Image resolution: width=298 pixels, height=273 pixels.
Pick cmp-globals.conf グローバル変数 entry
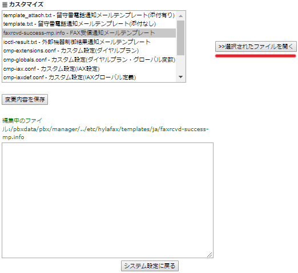(89, 60)
